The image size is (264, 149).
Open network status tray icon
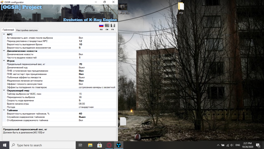[228, 145]
